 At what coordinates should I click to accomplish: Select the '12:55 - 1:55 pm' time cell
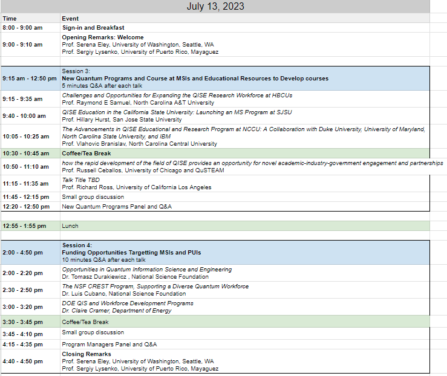(x=30, y=226)
